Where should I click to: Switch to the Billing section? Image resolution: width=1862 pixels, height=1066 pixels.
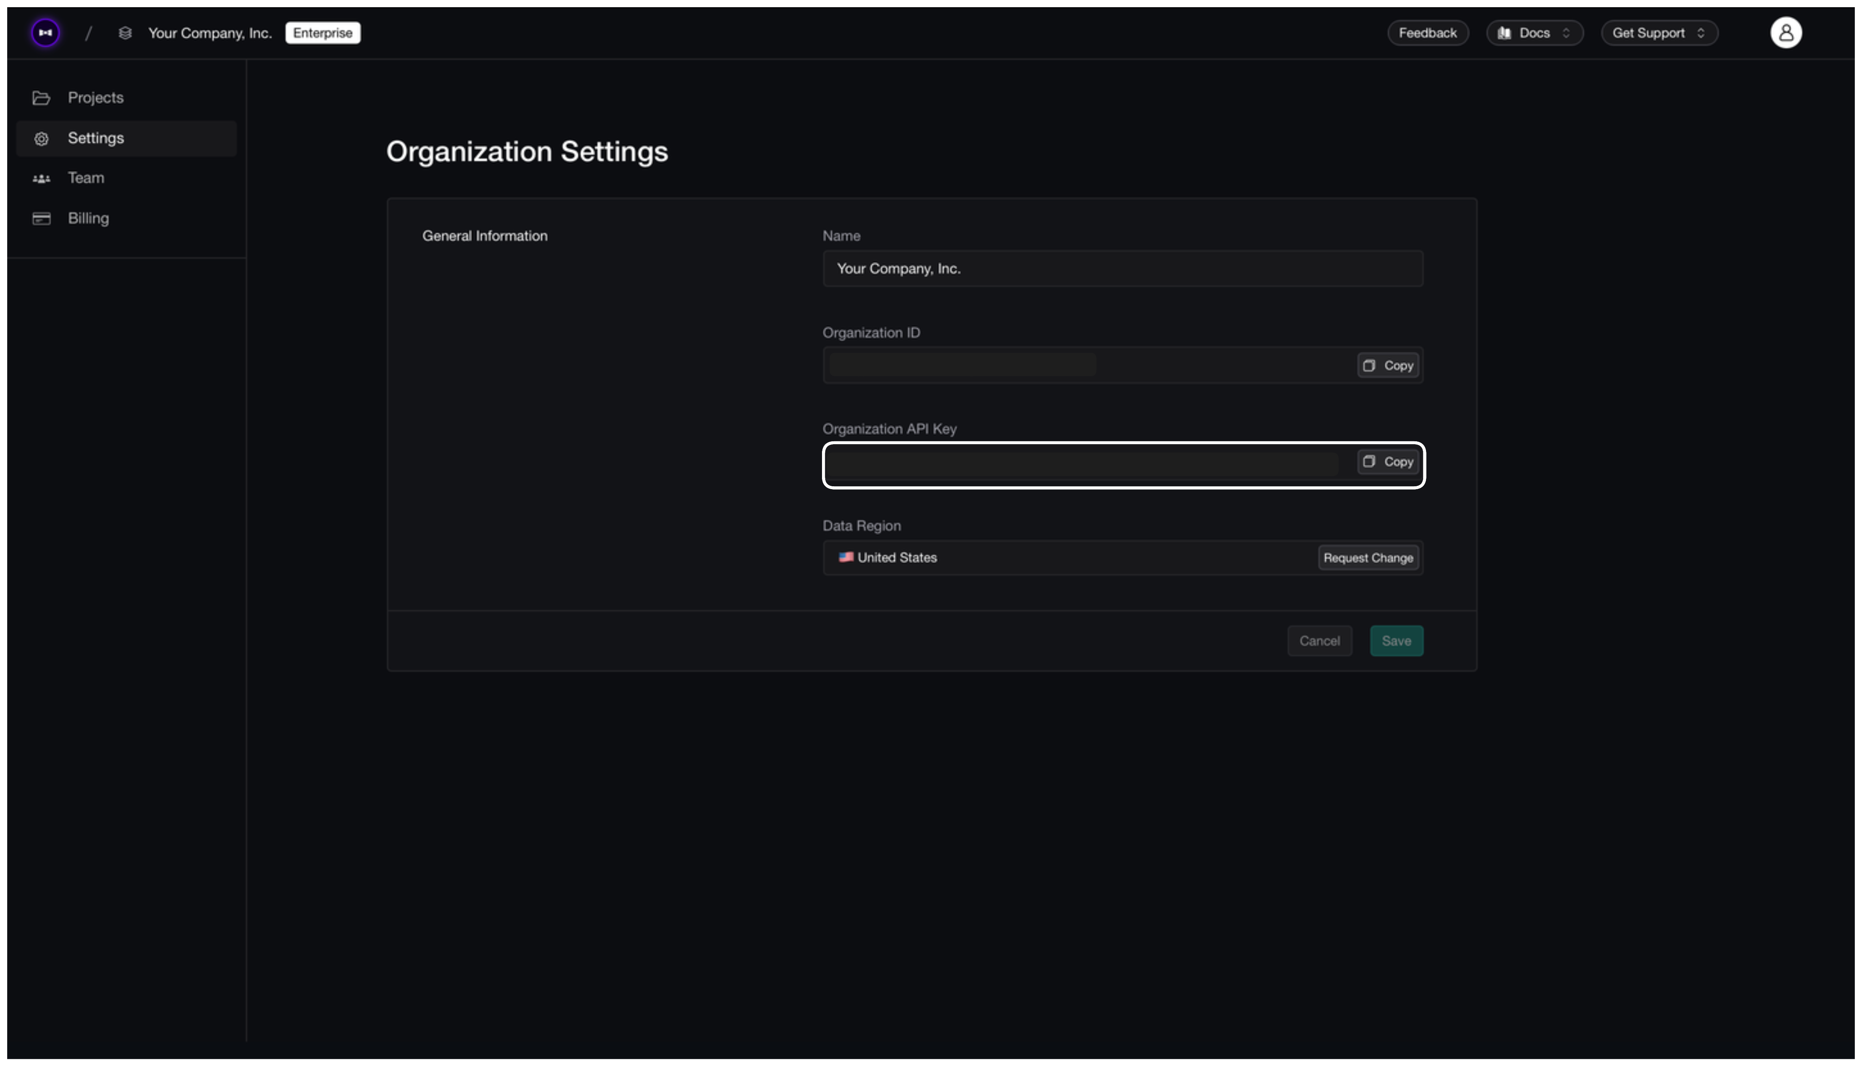[x=88, y=218]
